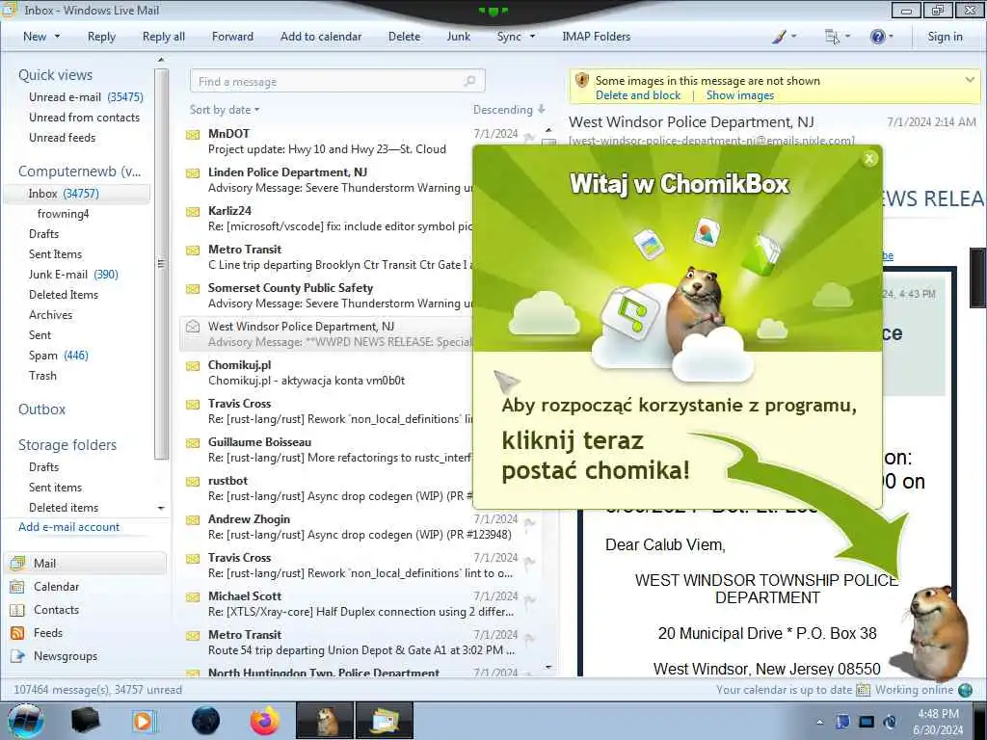Image resolution: width=987 pixels, height=740 pixels.
Task: Click the search magnifier icon
Action: click(470, 81)
